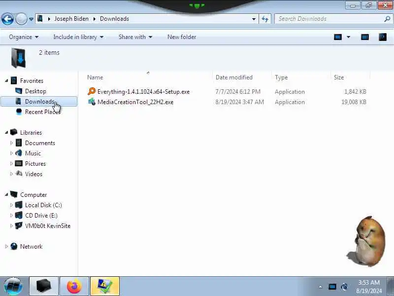Open the address bar history dropdown arrow
This screenshot has width=394, height=296.
(x=254, y=19)
